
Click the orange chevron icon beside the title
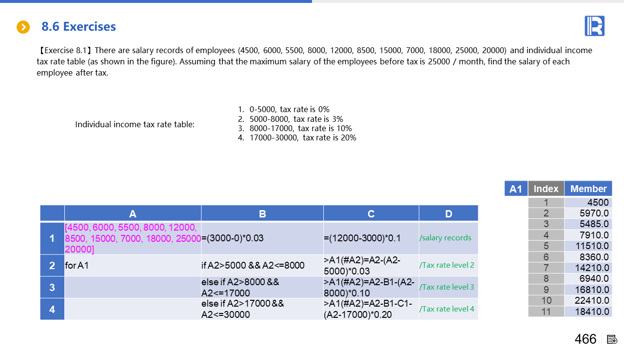[23, 27]
